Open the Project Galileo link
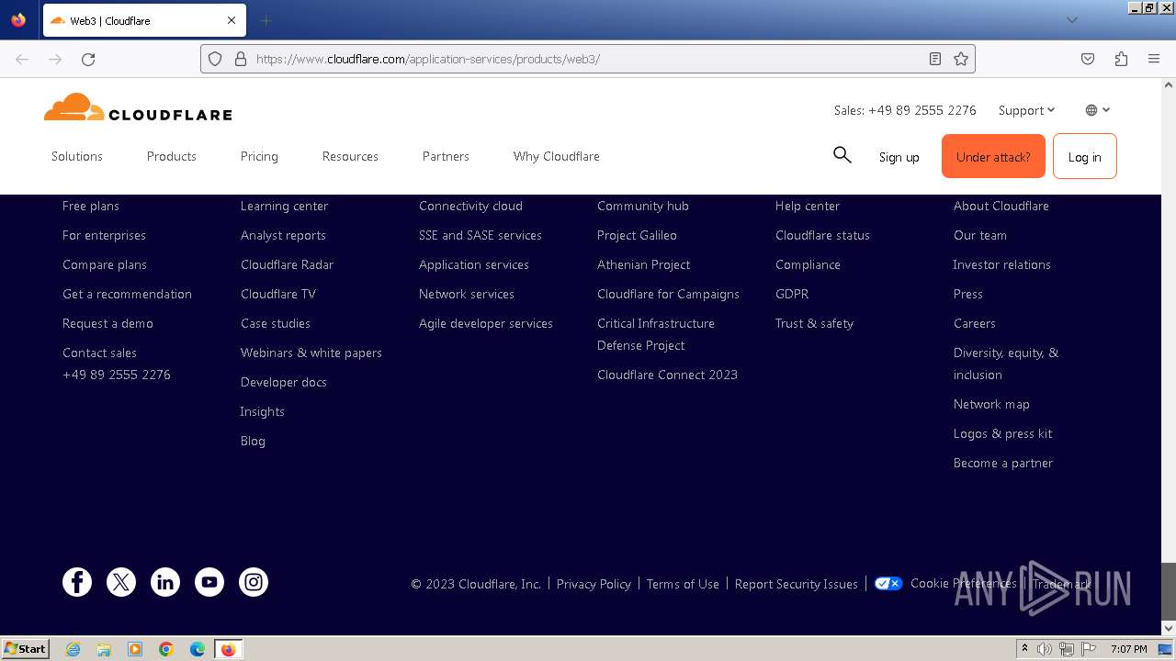This screenshot has height=661, width=1176. tap(637, 235)
